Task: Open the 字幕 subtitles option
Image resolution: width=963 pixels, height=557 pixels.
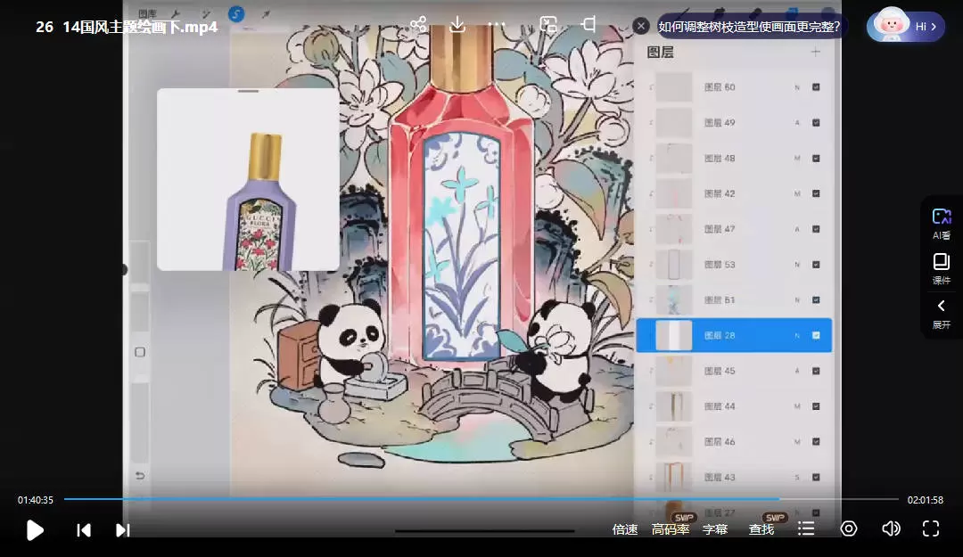Action: tap(715, 529)
